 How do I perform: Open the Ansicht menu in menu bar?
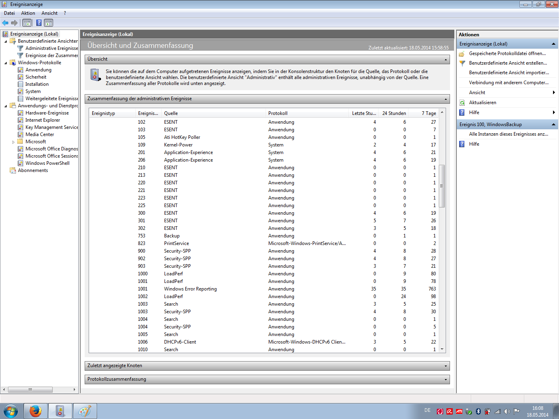[x=50, y=13]
